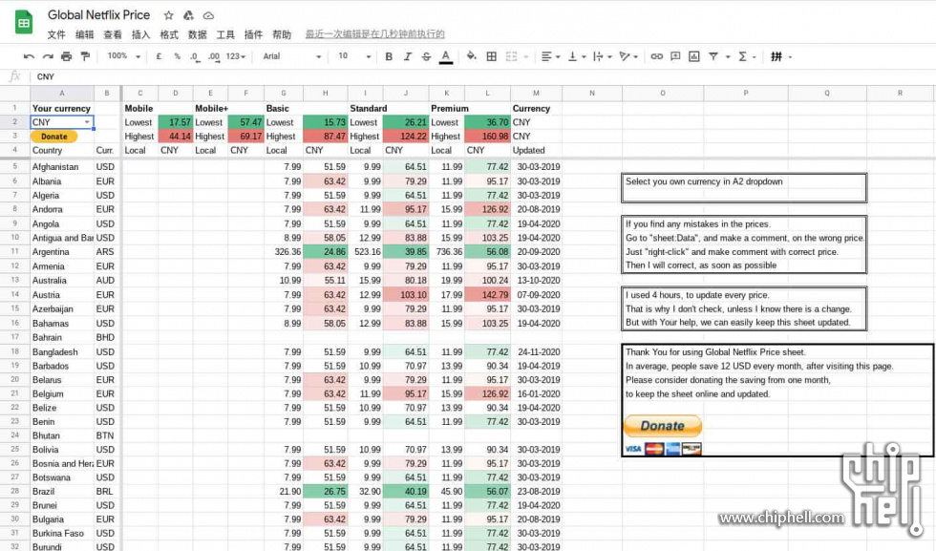The width and height of the screenshot is (936, 551).
Task: Open the fill color picker
Action: tap(472, 56)
